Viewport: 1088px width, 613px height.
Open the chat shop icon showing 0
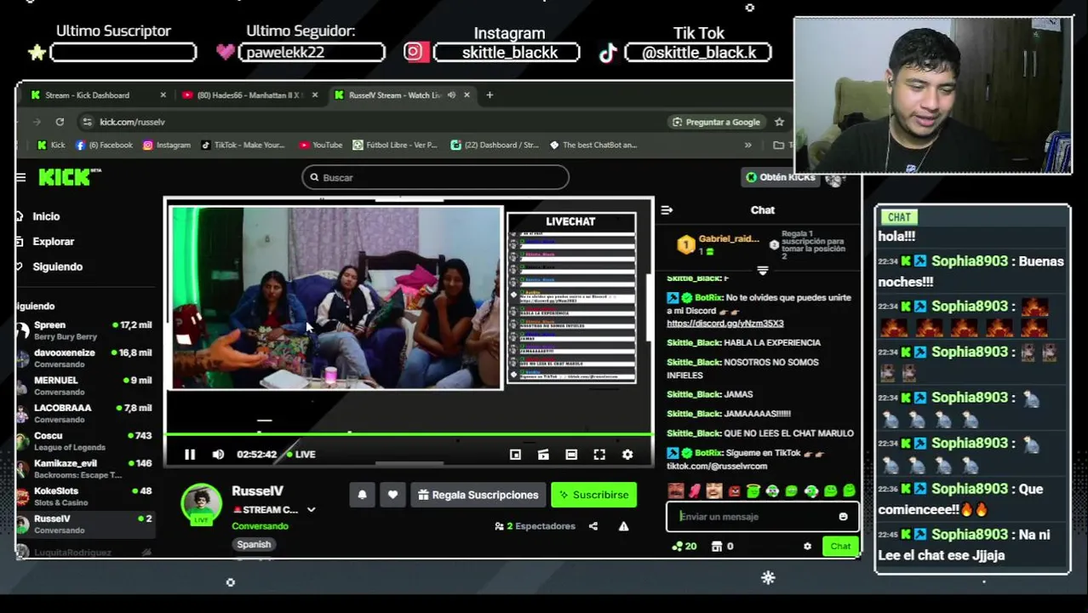[x=723, y=547]
